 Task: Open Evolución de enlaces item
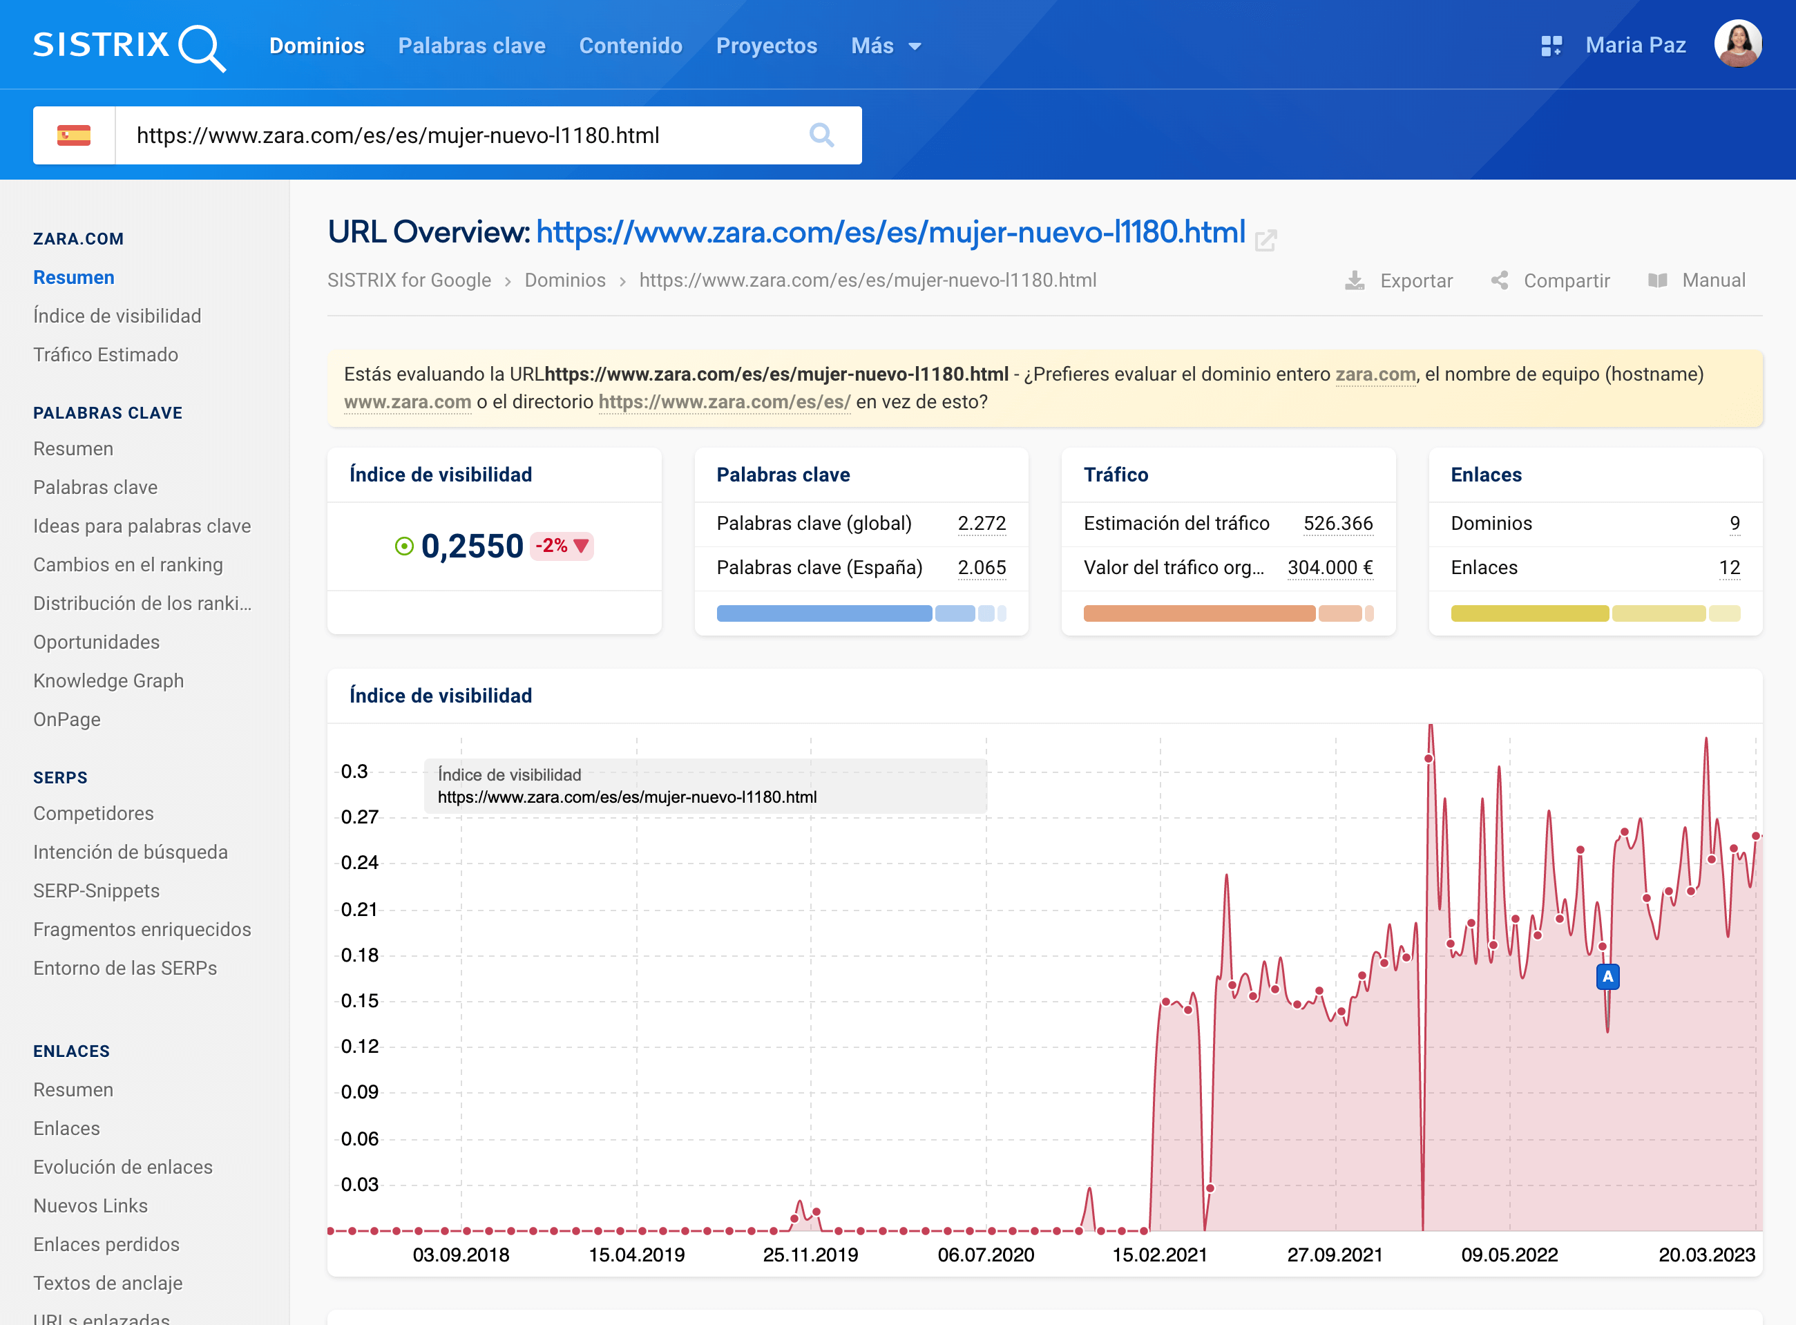123,1166
